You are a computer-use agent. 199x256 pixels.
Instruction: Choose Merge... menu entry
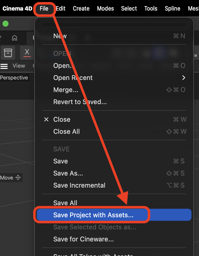click(114, 90)
